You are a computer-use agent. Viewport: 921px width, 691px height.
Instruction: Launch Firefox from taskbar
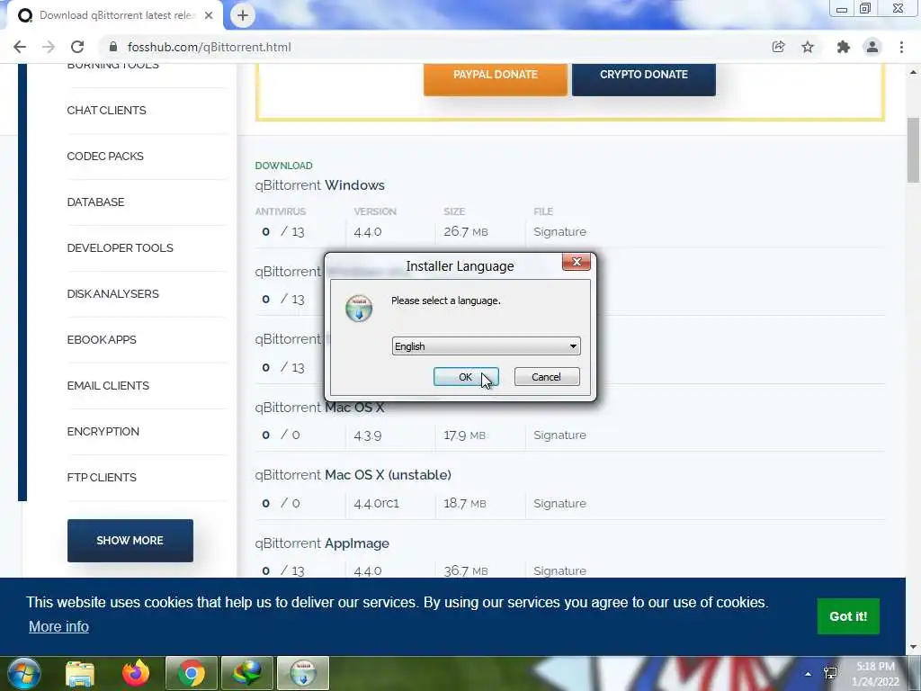[x=136, y=673]
